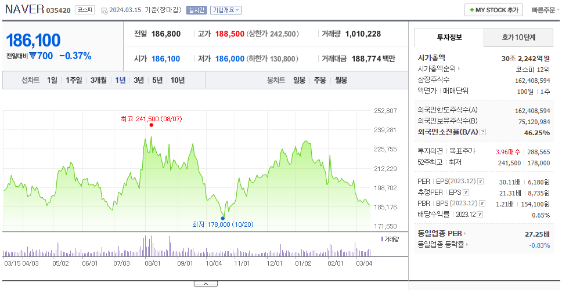The width and height of the screenshot is (562, 290).
Task: Switch to the 투자정보 tab
Action: click(449, 37)
